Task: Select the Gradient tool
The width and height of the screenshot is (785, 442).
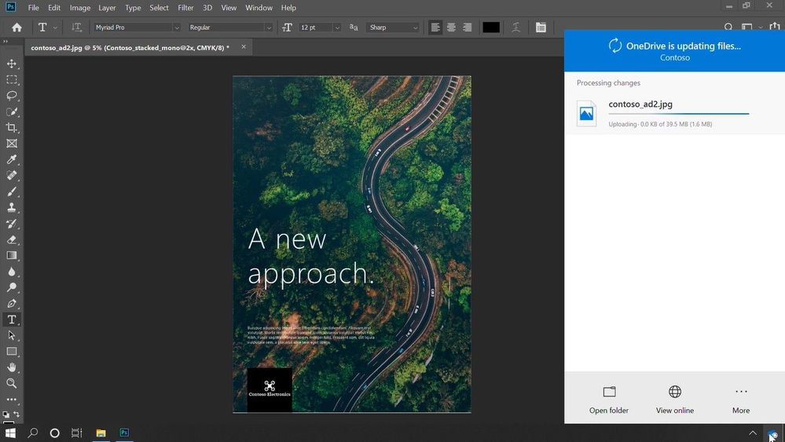Action: pos(12,255)
